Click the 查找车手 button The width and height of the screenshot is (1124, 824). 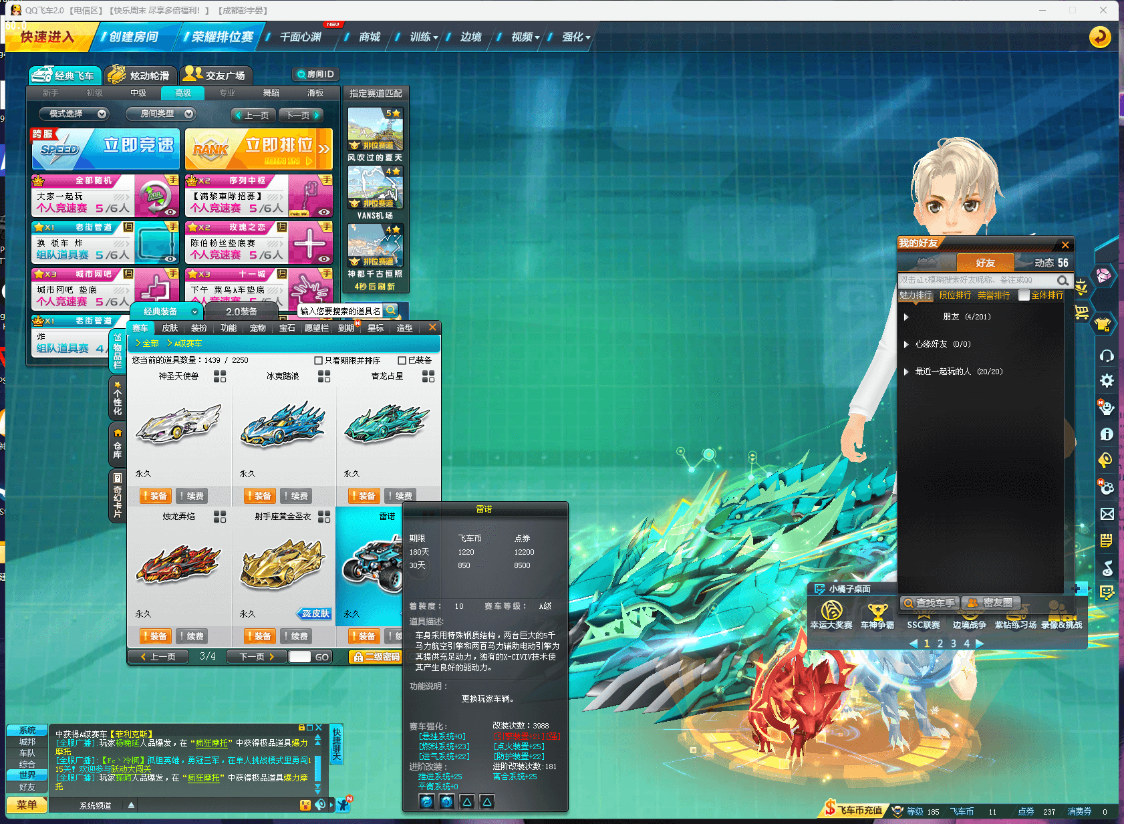[x=930, y=603]
